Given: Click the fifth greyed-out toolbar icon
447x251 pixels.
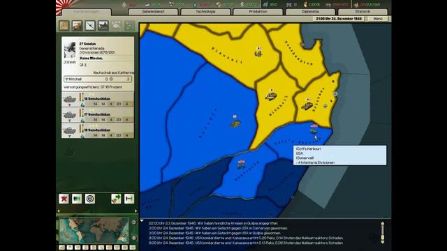Looking at the screenshot, I should (x=117, y=26).
